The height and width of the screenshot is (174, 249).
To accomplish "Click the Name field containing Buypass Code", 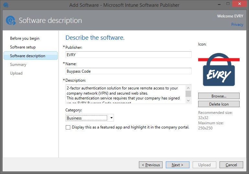I will (129, 71).
